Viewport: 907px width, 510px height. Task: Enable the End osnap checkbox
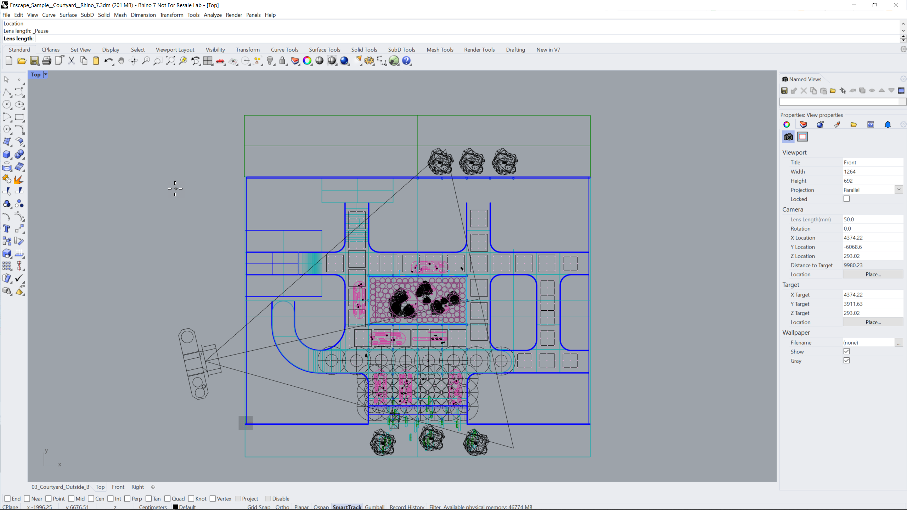pyautogui.click(x=7, y=499)
